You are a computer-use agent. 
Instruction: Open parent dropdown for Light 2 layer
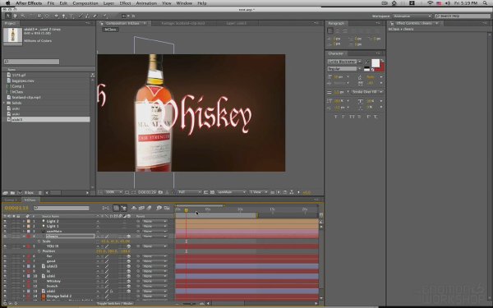click(154, 221)
